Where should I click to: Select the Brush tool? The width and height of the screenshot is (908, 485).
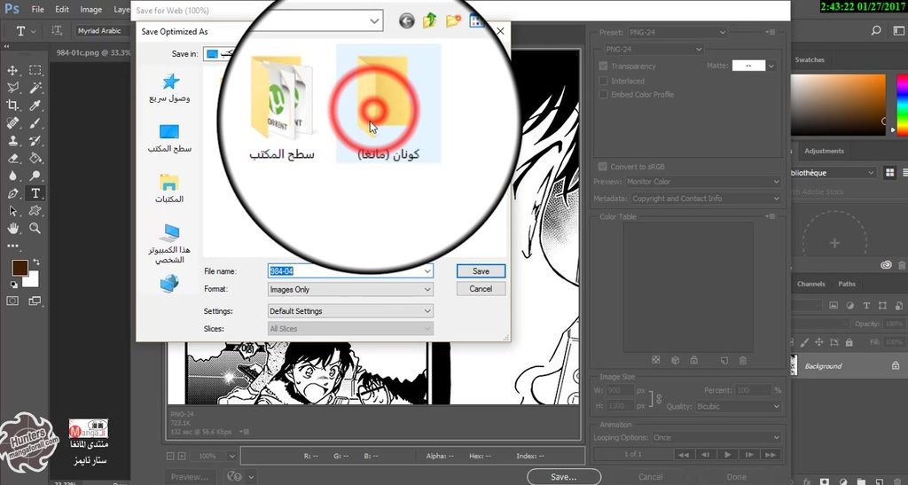click(x=35, y=123)
